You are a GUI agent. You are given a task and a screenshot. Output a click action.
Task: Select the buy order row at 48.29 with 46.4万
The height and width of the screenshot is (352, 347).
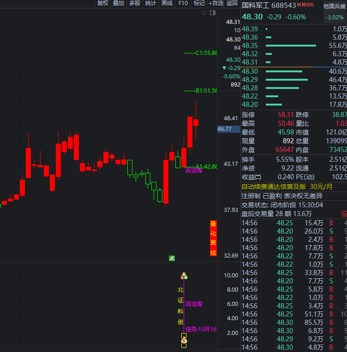click(x=294, y=80)
